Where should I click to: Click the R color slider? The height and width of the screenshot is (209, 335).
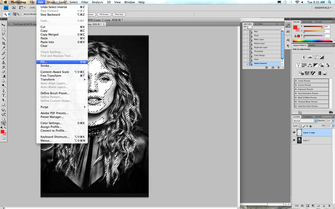(x=313, y=26)
